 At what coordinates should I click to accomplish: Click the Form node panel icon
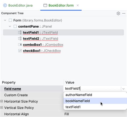(x=10, y=20)
